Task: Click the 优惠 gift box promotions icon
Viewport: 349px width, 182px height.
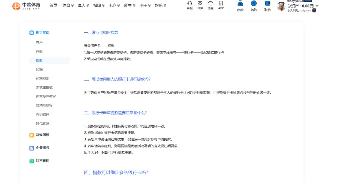Action: pos(210,4)
